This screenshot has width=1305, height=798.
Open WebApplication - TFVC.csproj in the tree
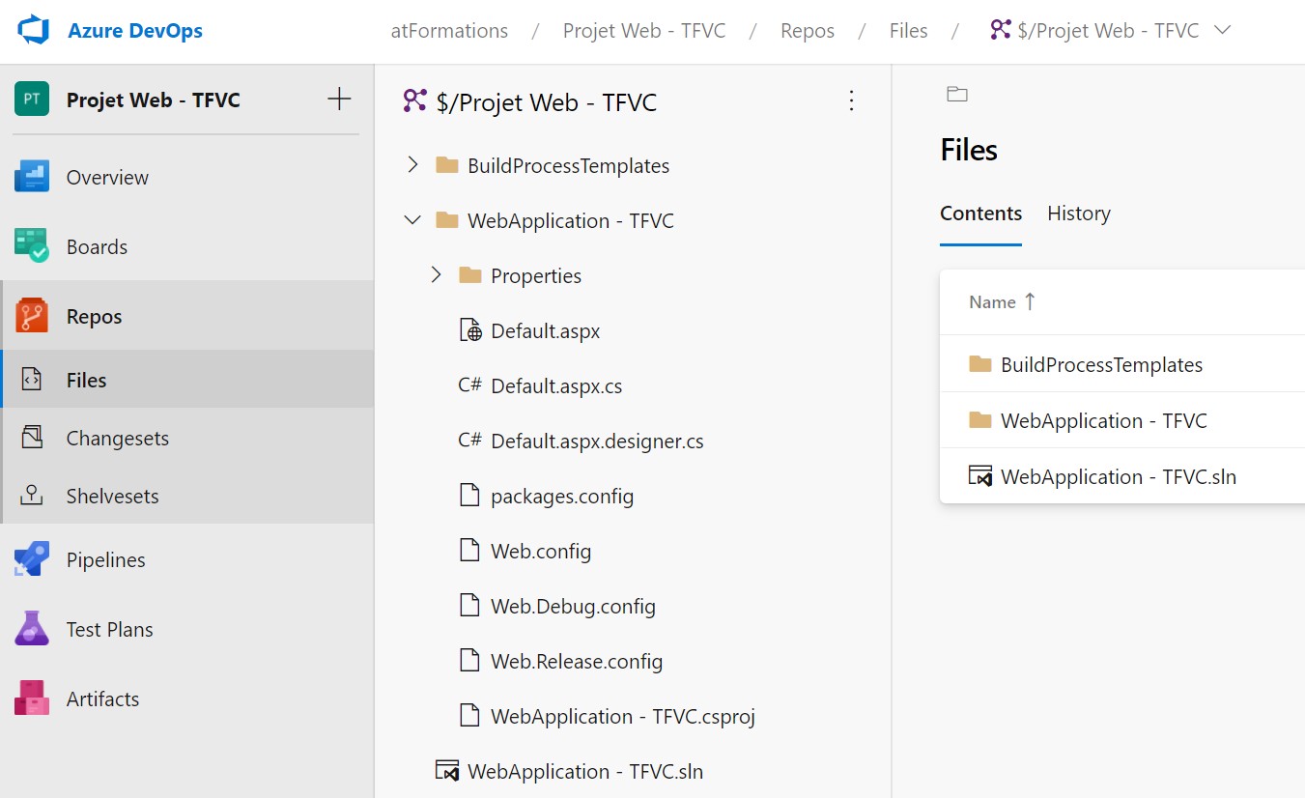coord(623,717)
